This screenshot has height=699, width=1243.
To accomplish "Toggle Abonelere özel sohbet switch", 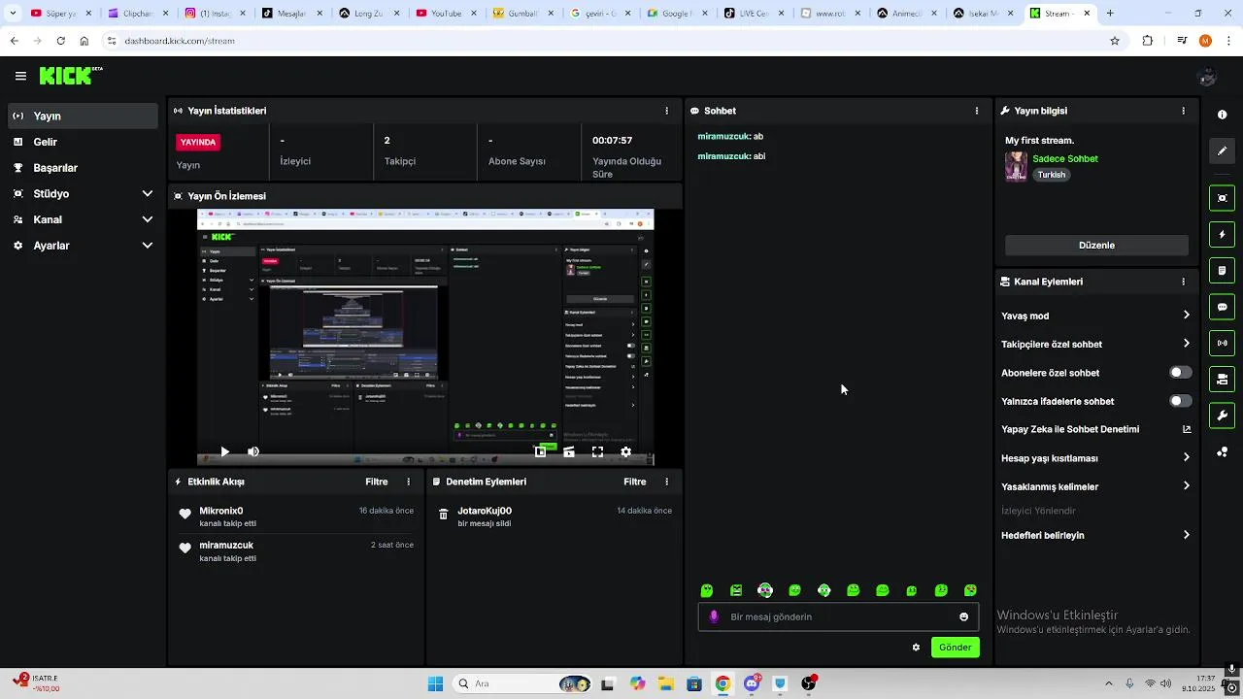I will (1181, 373).
